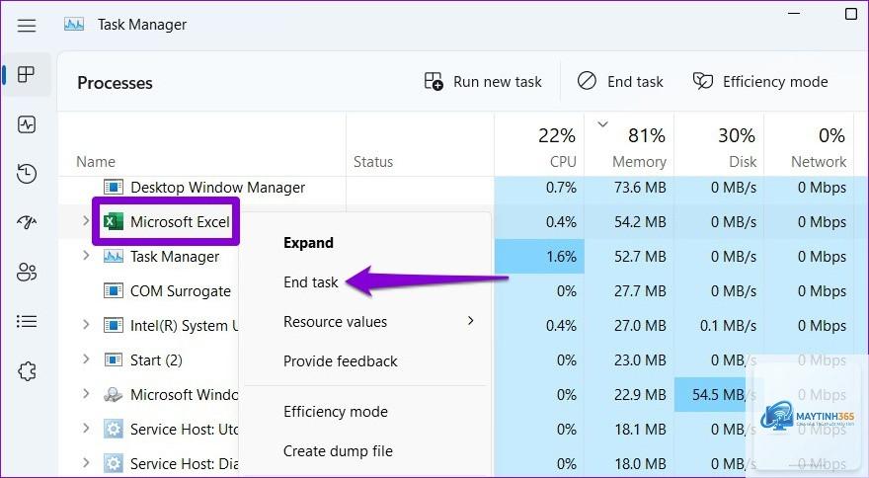Open the Details sidebar icon

(27, 322)
